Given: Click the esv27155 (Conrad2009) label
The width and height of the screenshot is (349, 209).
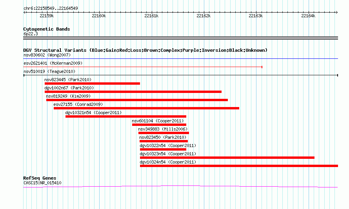Looking at the screenshot, I should click(78, 104).
